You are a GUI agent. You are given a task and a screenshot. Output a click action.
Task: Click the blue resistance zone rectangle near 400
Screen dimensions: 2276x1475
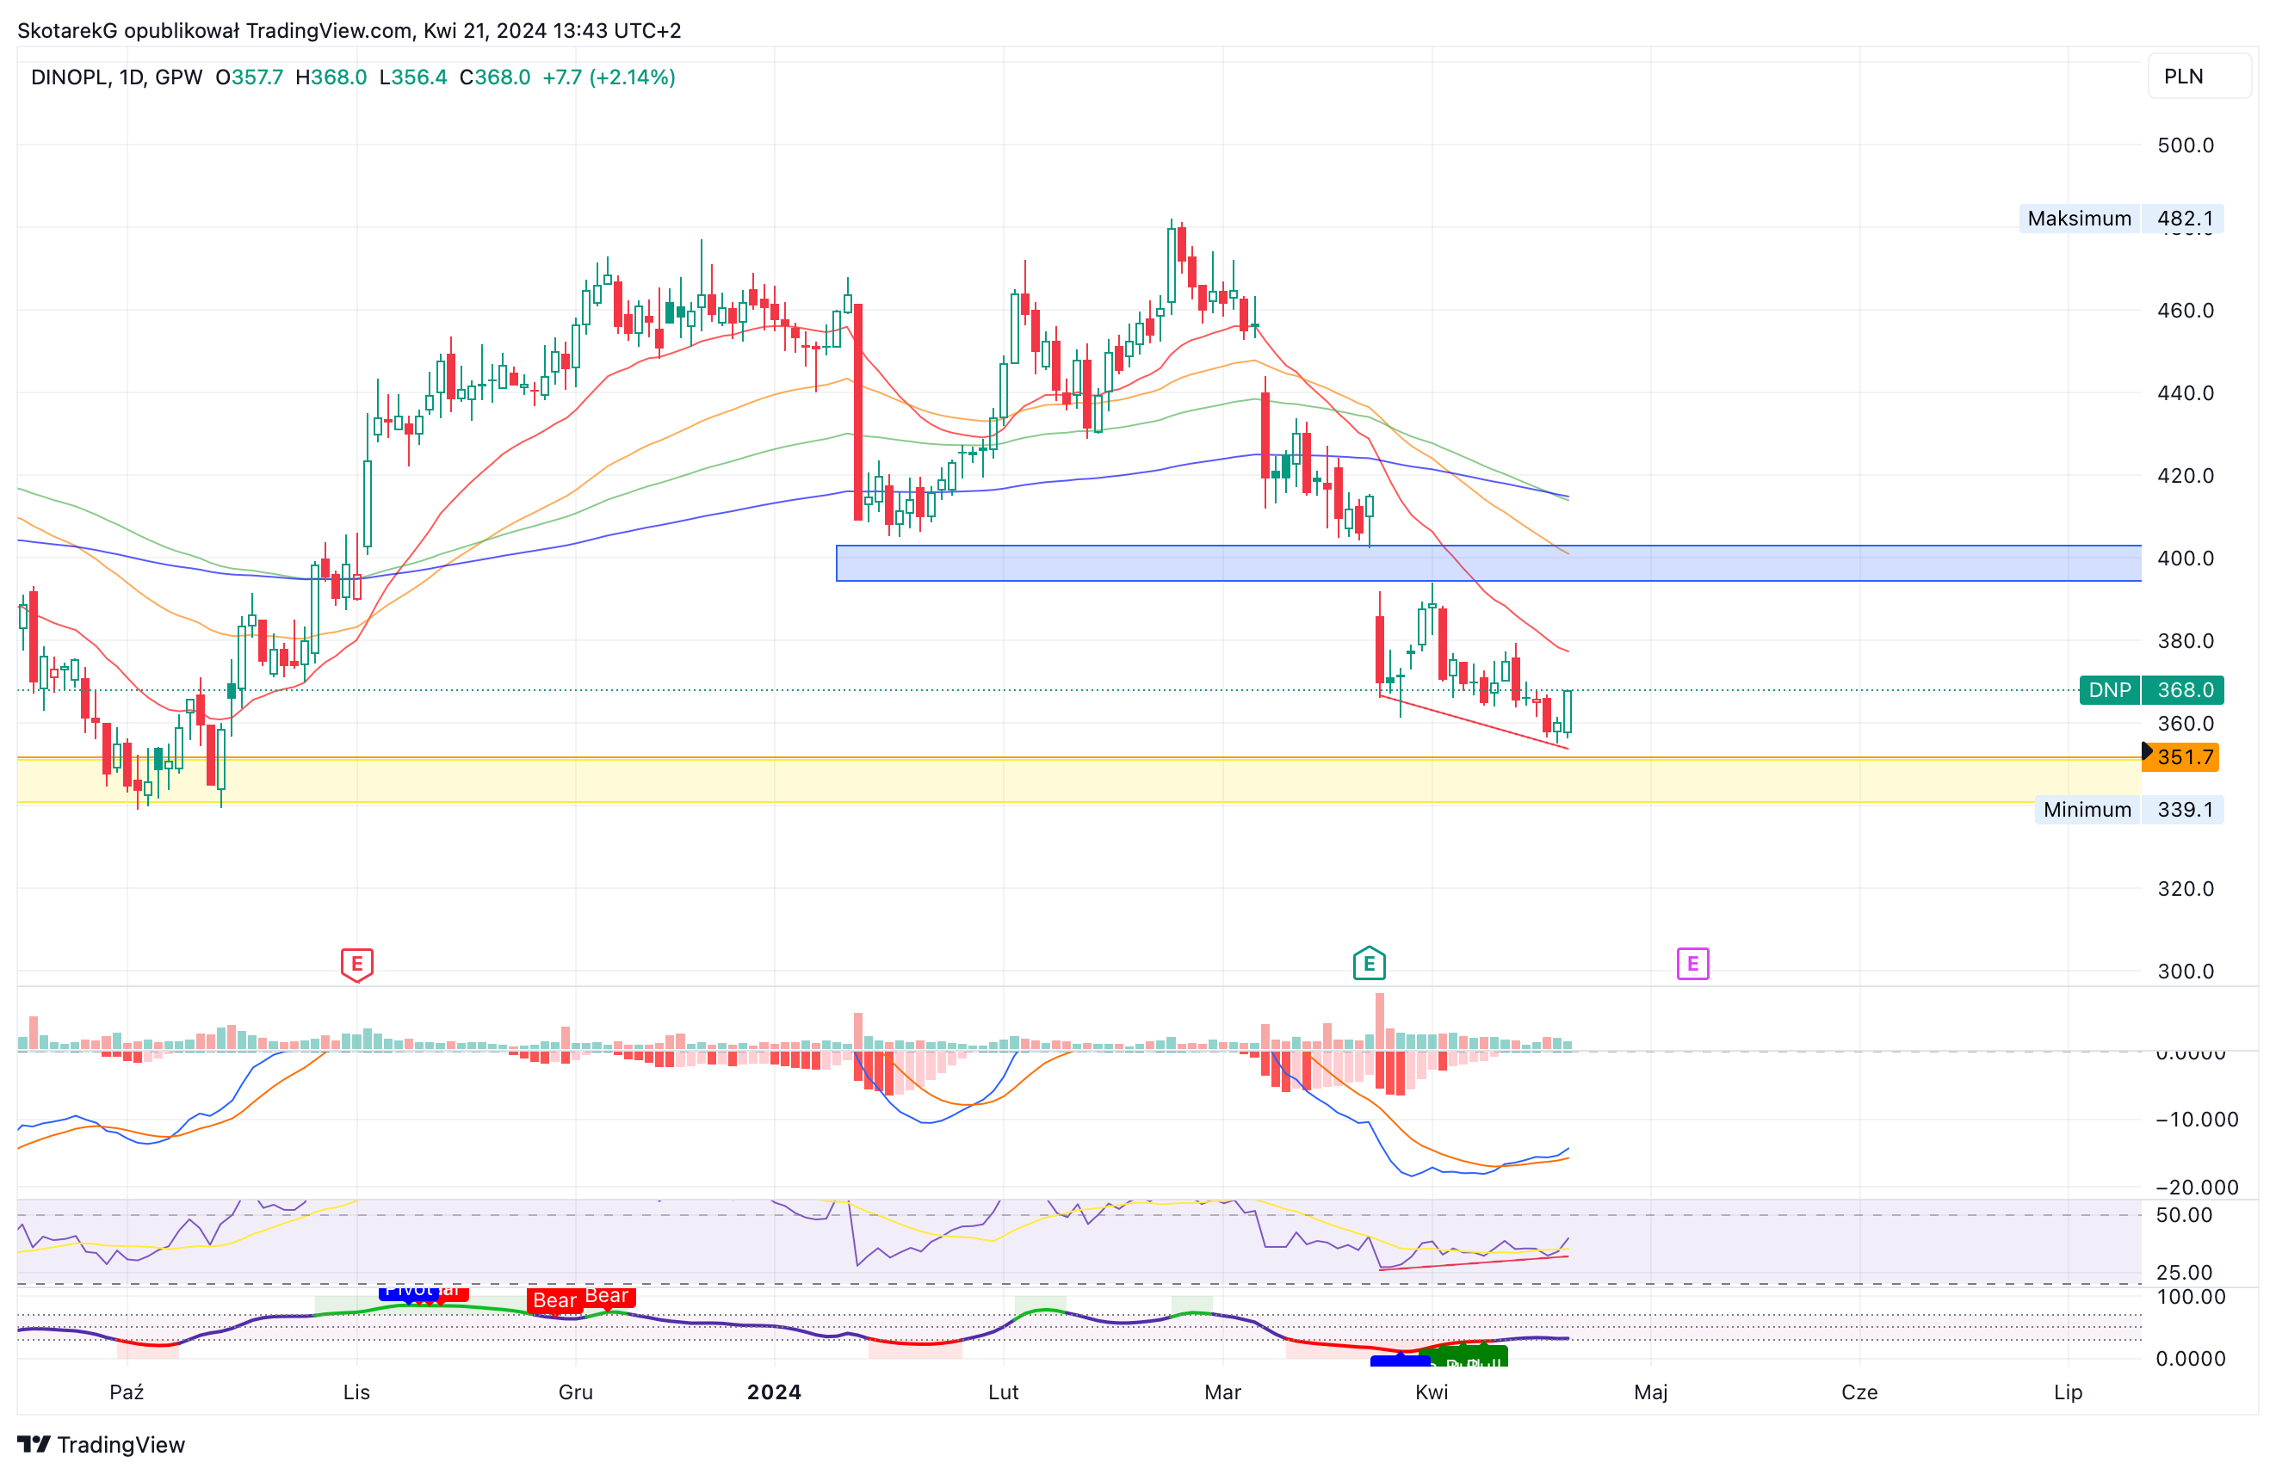click(x=1489, y=563)
